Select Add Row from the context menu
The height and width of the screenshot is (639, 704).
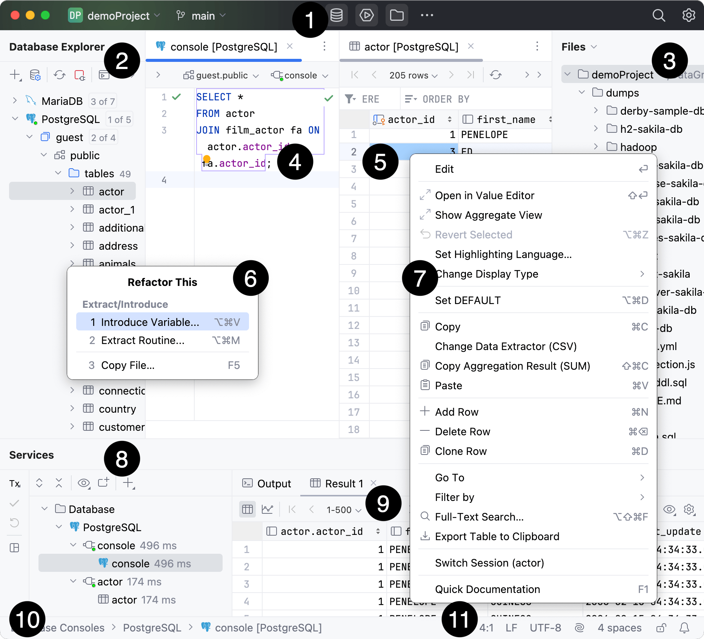click(x=457, y=412)
